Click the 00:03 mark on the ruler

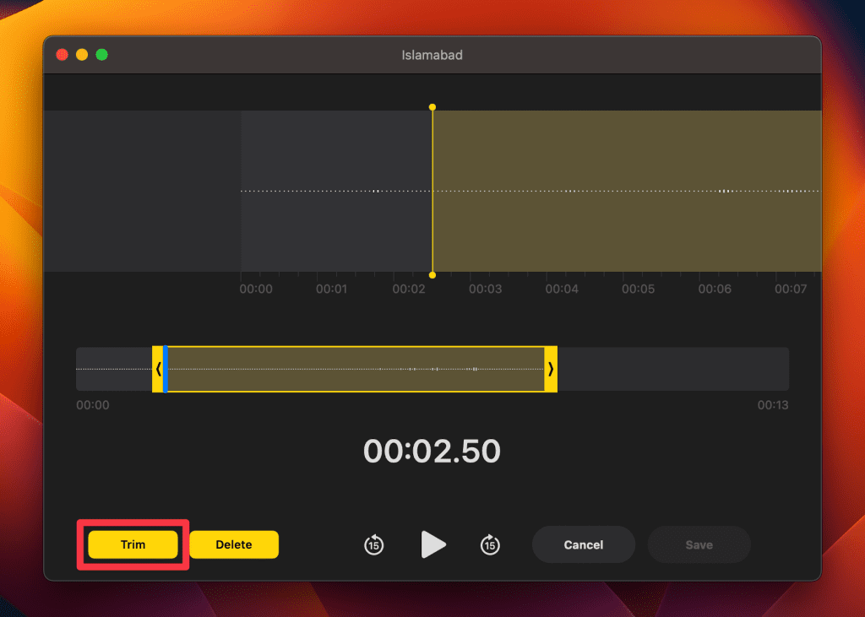click(x=485, y=289)
